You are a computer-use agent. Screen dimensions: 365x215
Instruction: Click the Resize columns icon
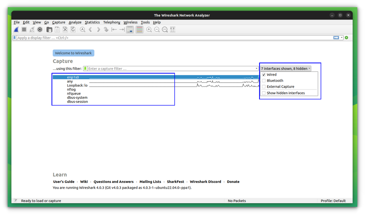pos(173,29)
